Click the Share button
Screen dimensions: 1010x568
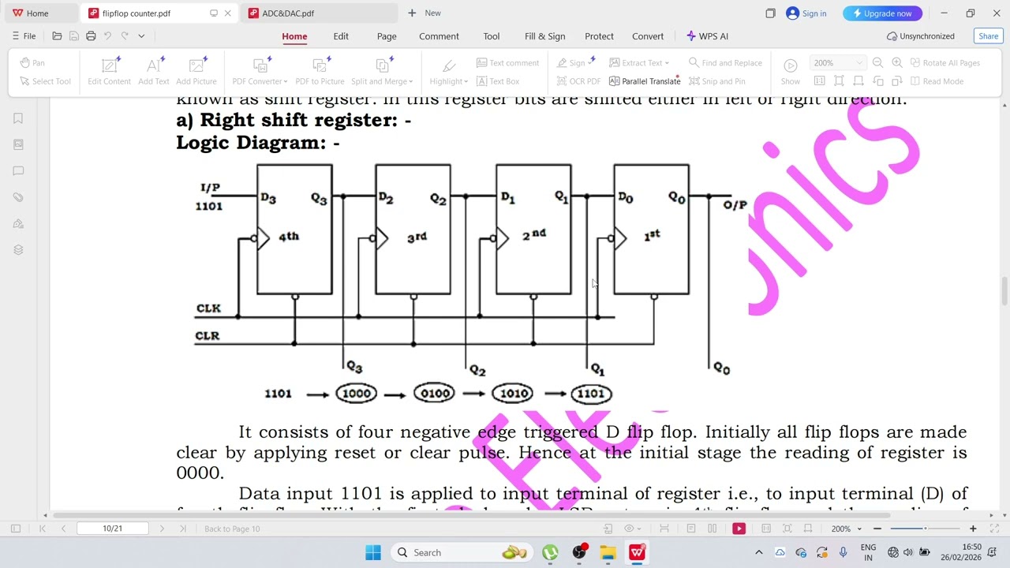coord(988,36)
